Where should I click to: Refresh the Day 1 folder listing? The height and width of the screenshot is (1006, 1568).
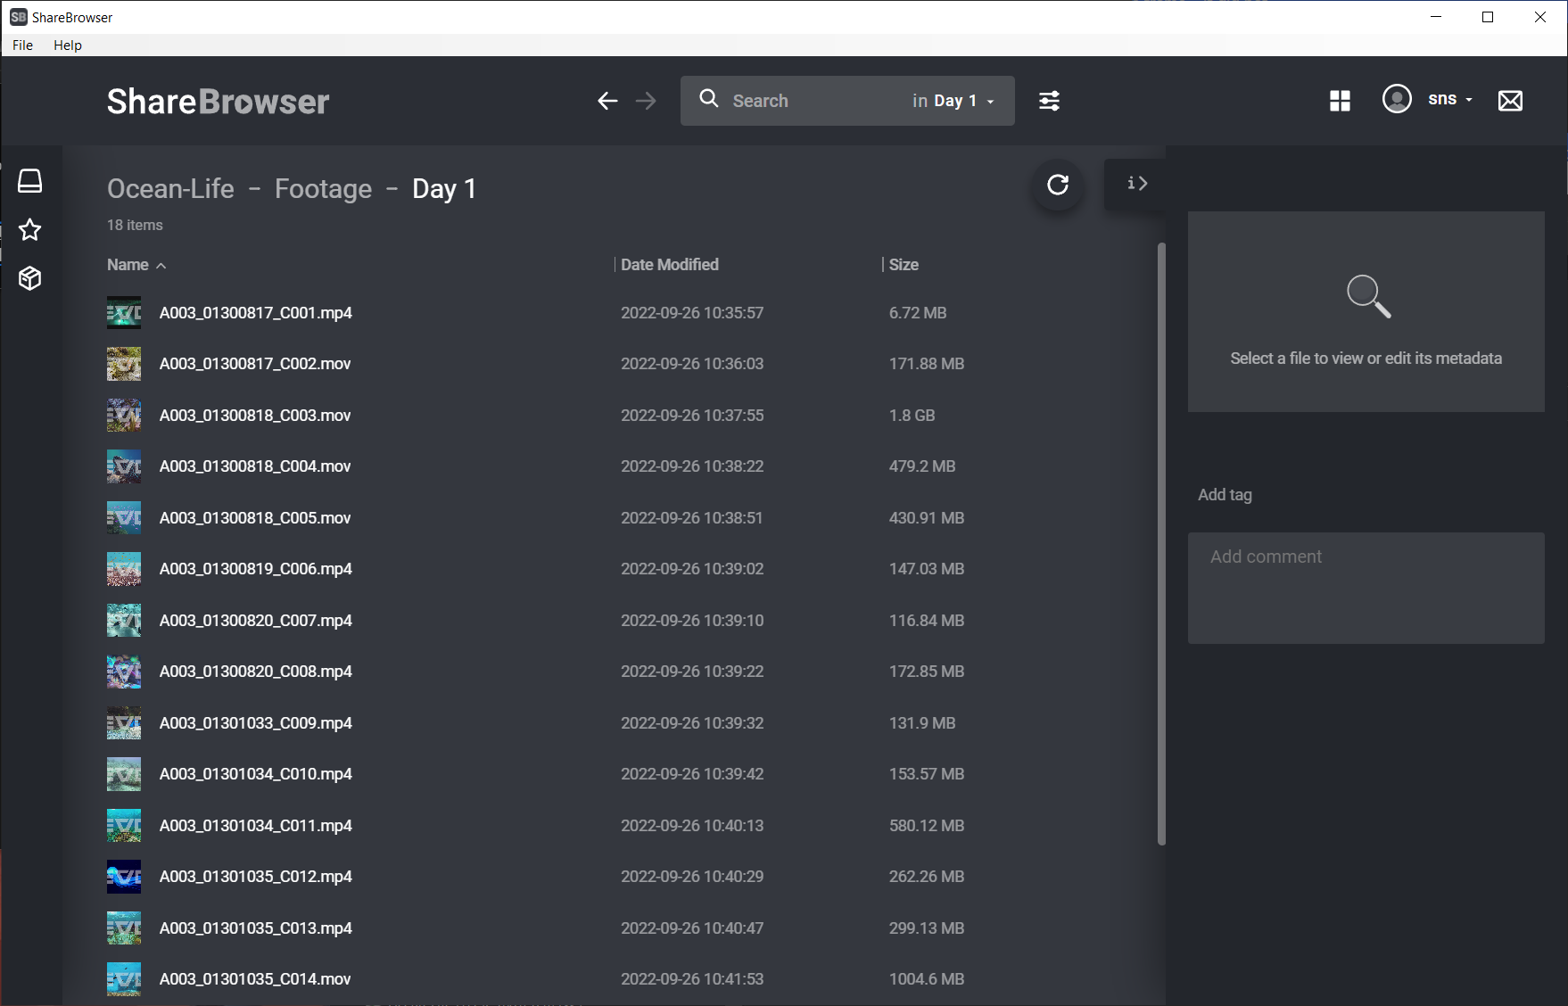[x=1058, y=185]
